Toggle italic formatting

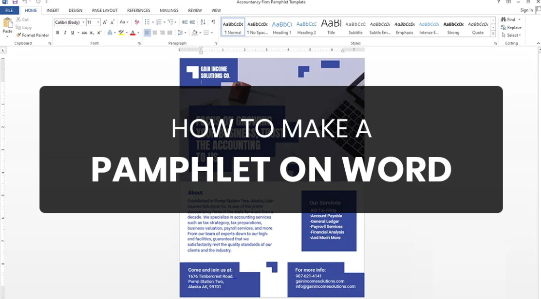(x=65, y=33)
